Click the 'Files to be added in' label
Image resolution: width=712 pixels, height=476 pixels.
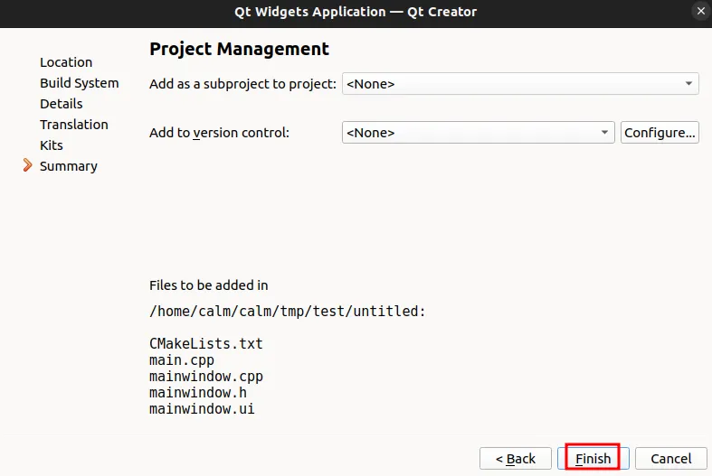tap(208, 285)
